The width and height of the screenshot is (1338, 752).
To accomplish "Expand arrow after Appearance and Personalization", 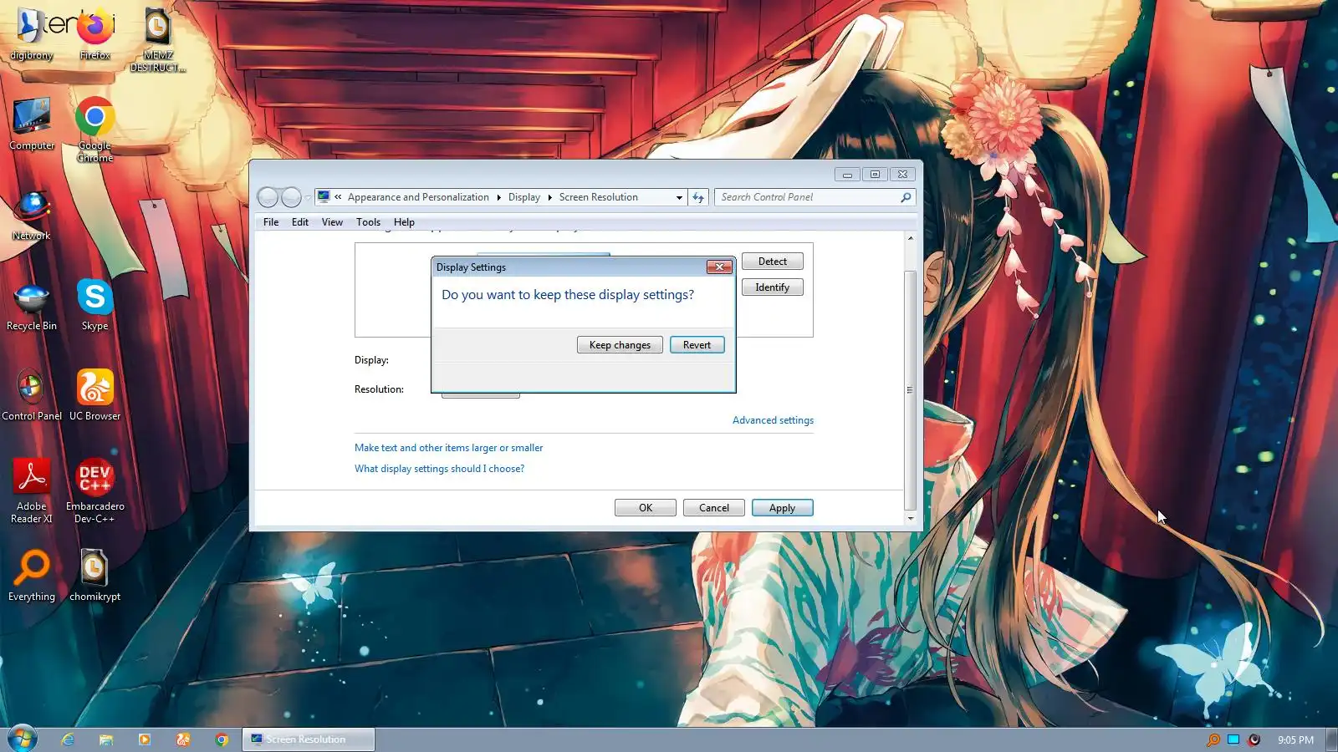I will [x=498, y=197].
